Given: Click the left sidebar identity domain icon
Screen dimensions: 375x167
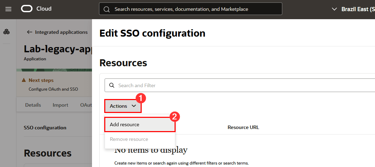Looking at the screenshot, I should 6,32.
